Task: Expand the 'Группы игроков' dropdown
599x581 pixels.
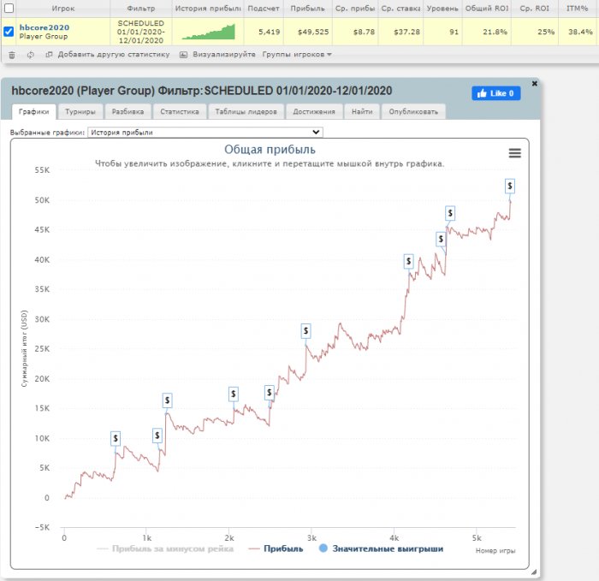Action: [297, 54]
